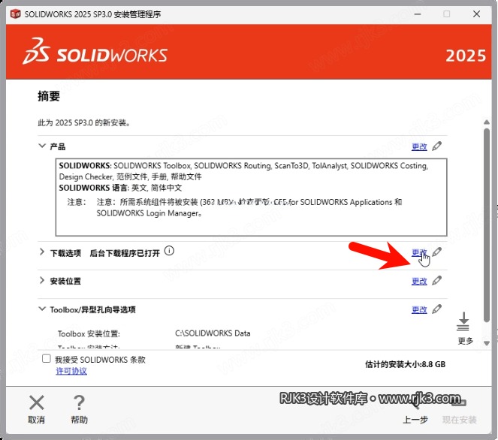Click the 取消 X icon
This screenshot has height=440, width=498.
(37, 403)
